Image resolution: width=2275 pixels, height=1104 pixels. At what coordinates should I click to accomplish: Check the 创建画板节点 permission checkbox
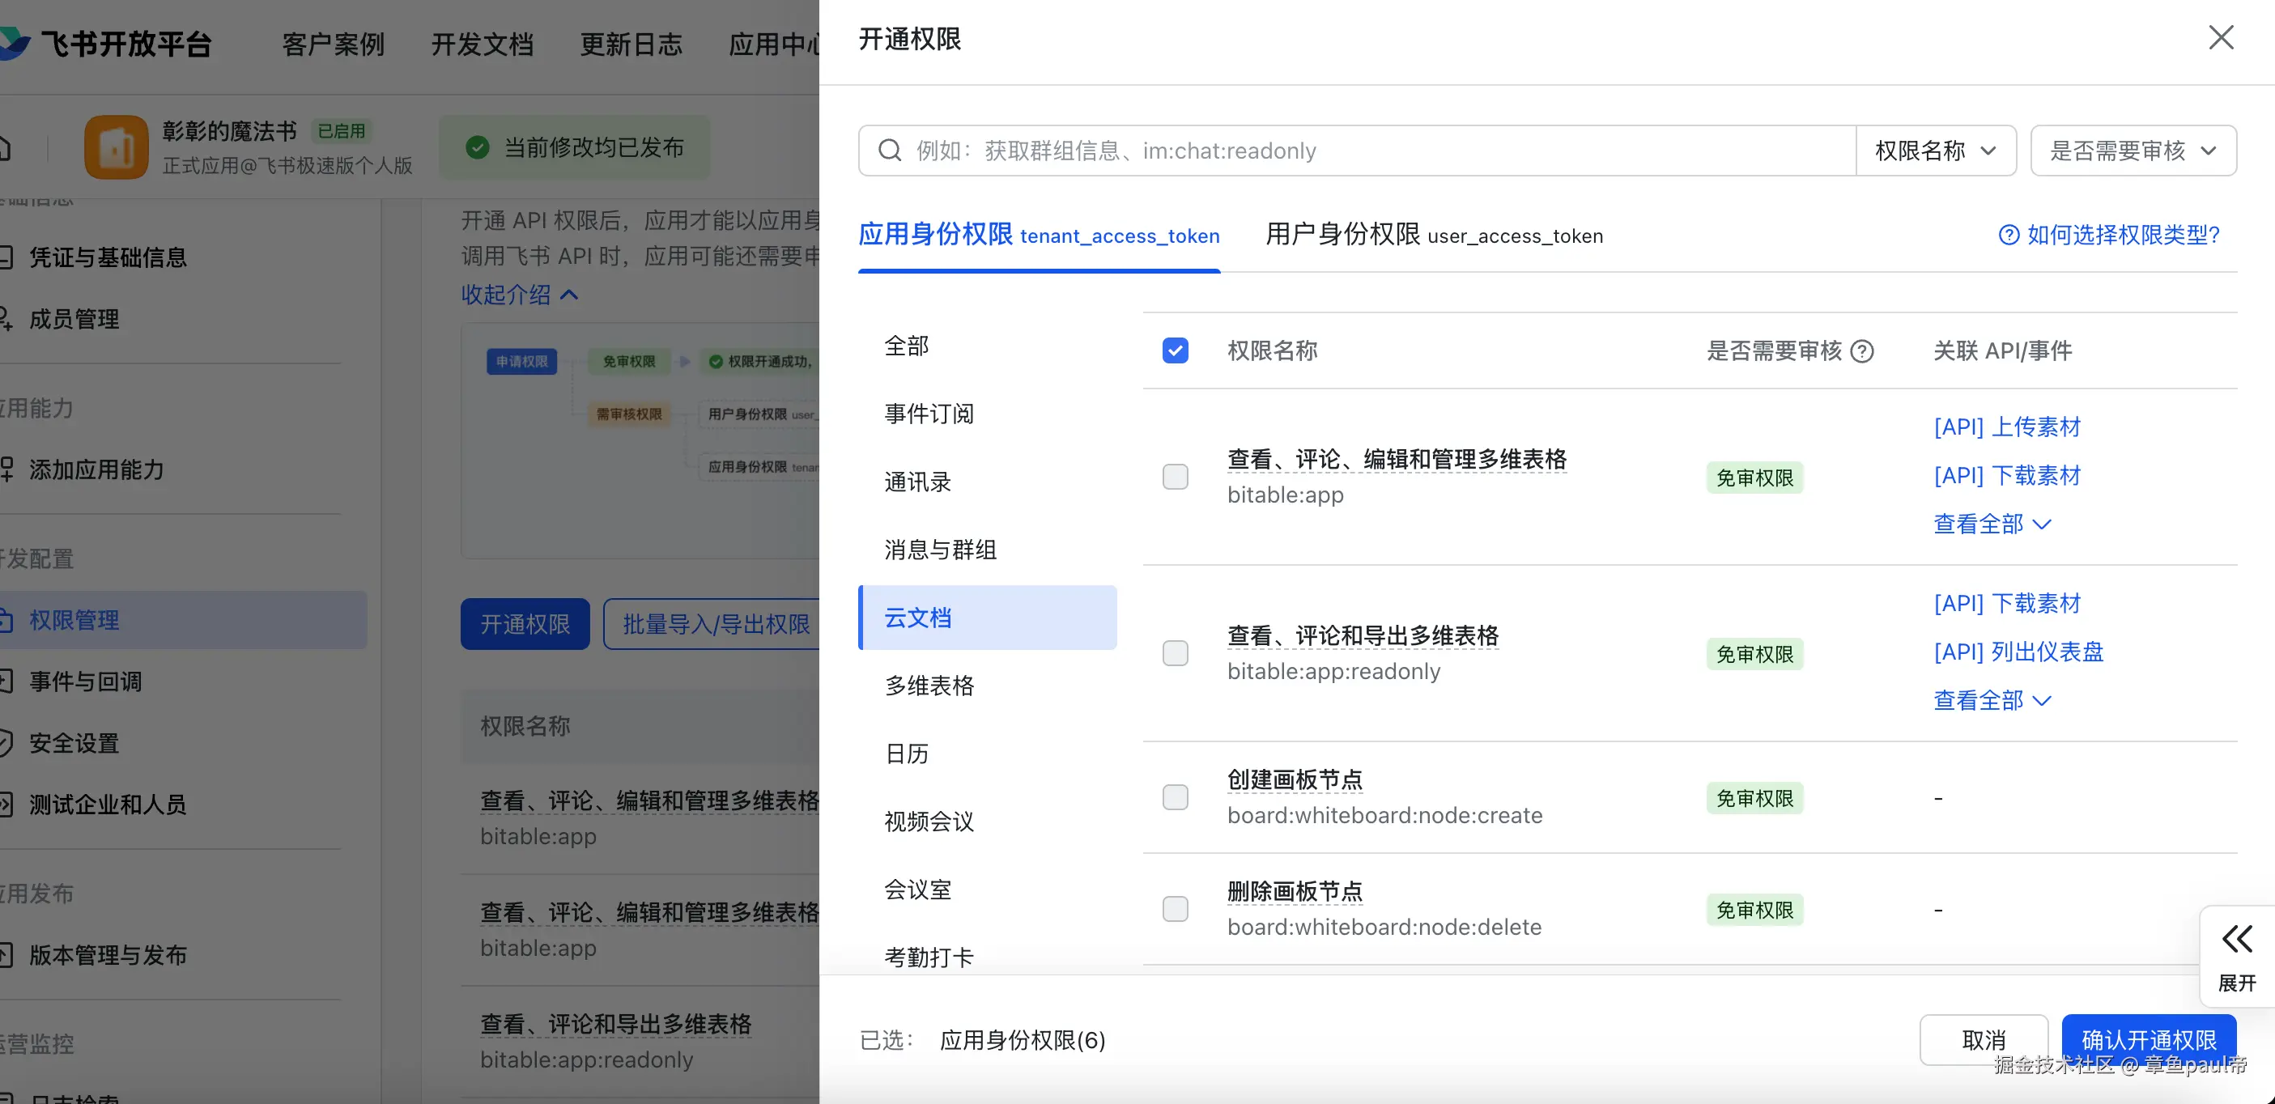1175,797
